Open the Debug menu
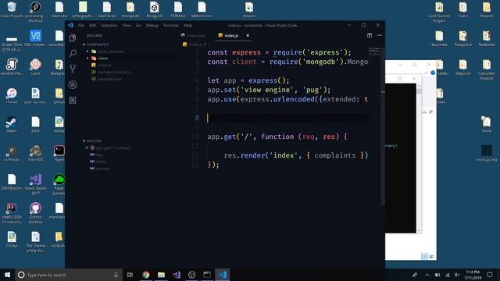 click(x=152, y=25)
